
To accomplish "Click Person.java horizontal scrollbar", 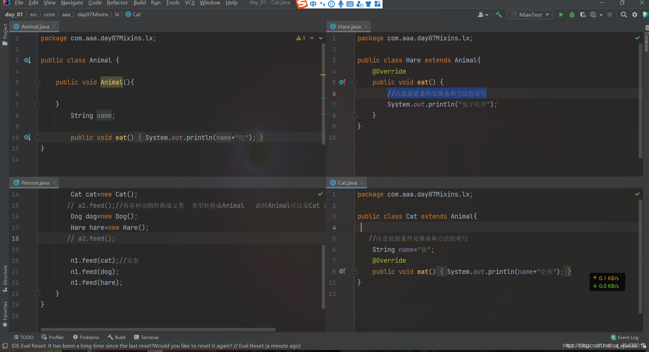I will coord(158,329).
